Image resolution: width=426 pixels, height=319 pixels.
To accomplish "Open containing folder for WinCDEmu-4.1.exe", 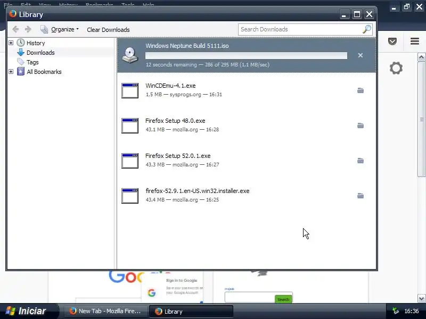I will point(361,90).
